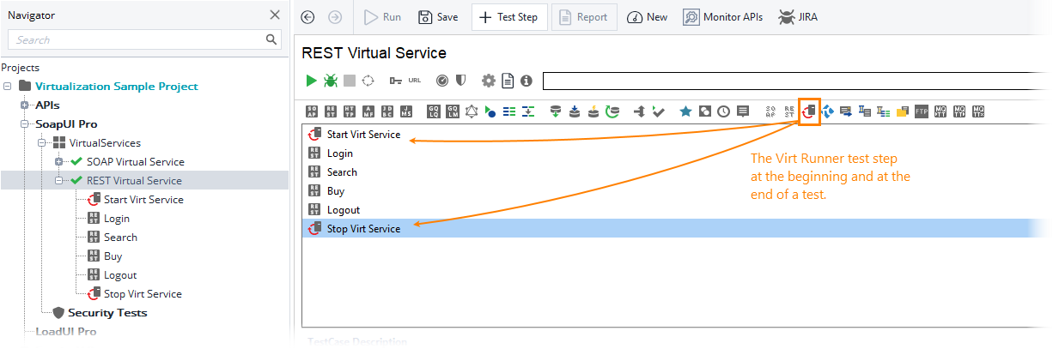Select Search in Navigator tree
This screenshot has height=349, width=1053.
pos(120,238)
